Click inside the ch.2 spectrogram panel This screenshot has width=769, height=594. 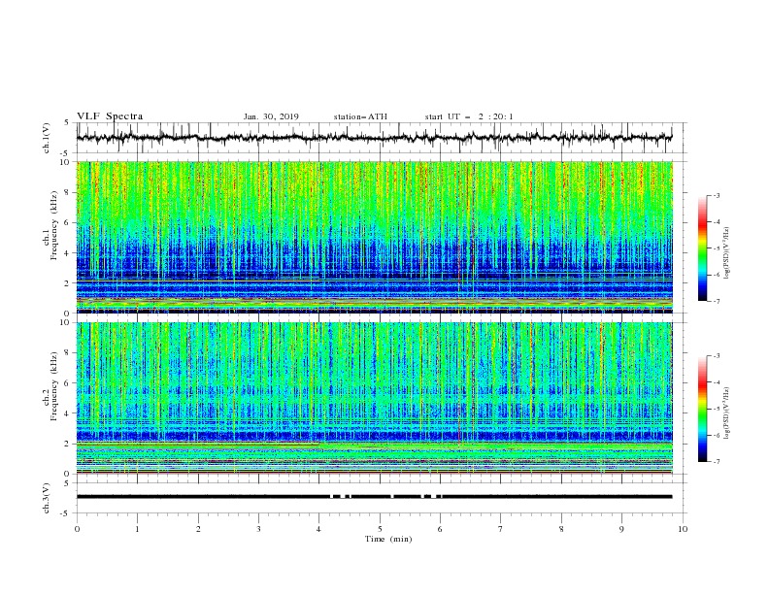pyautogui.click(x=374, y=398)
